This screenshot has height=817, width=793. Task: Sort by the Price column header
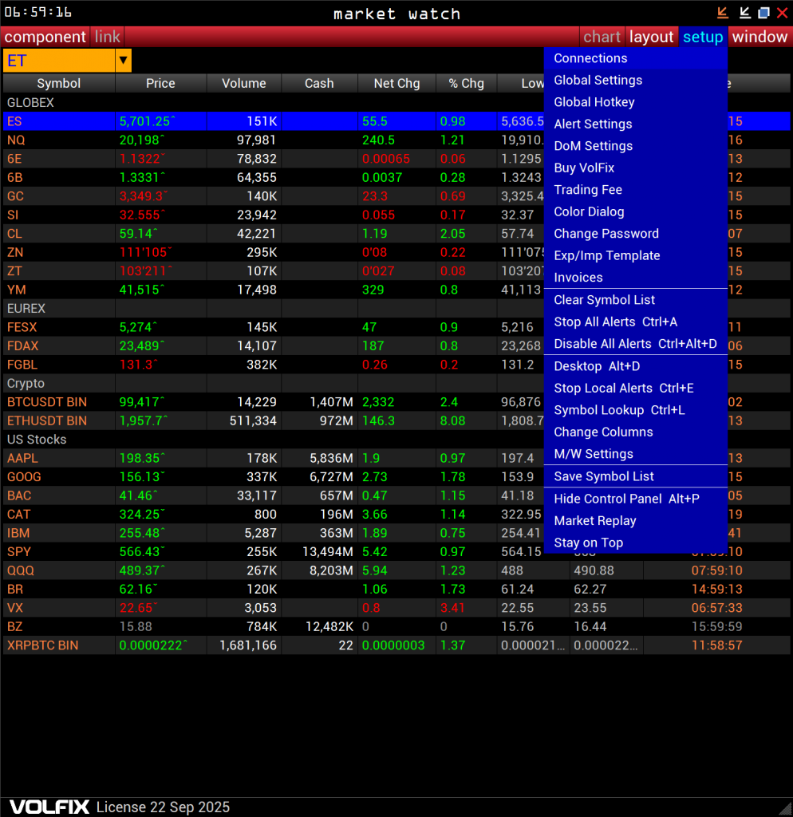[x=160, y=83]
